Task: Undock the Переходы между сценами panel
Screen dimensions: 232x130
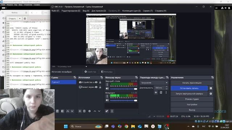Action: coord(167,78)
